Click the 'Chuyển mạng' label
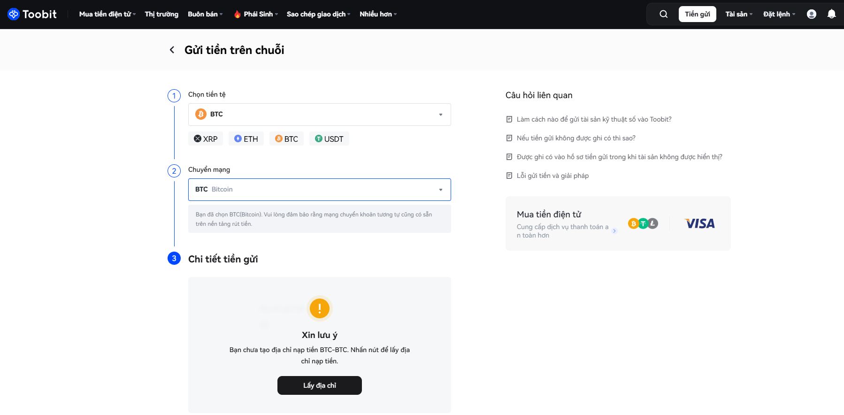The image size is (844, 415). (209, 169)
